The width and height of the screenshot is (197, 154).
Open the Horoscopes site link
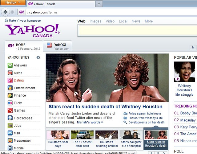23,118
